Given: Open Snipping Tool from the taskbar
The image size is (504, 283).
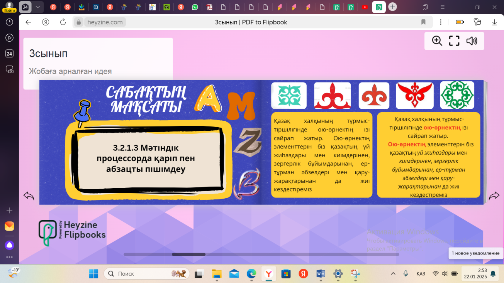Looking at the screenshot, I should click(355, 274).
